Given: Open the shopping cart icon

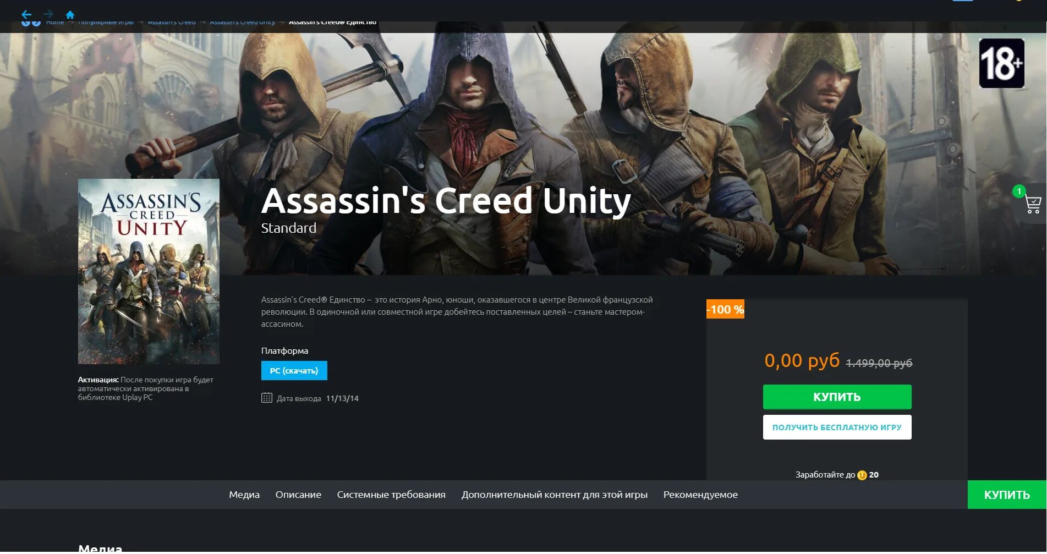Looking at the screenshot, I should (1033, 204).
